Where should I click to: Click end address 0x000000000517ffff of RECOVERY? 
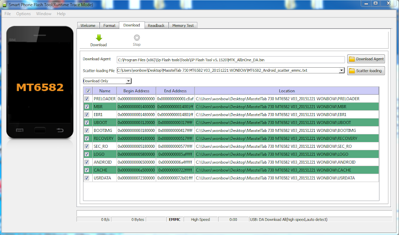(x=176, y=138)
